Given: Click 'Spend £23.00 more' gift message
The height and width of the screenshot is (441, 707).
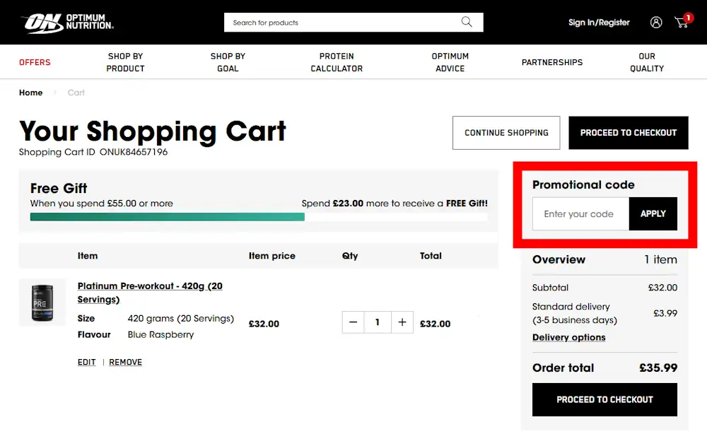Looking at the screenshot, I should [x=395, y=204].
